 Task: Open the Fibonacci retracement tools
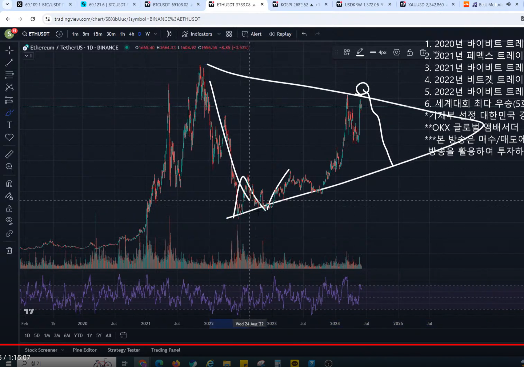(x=9, y=75)
